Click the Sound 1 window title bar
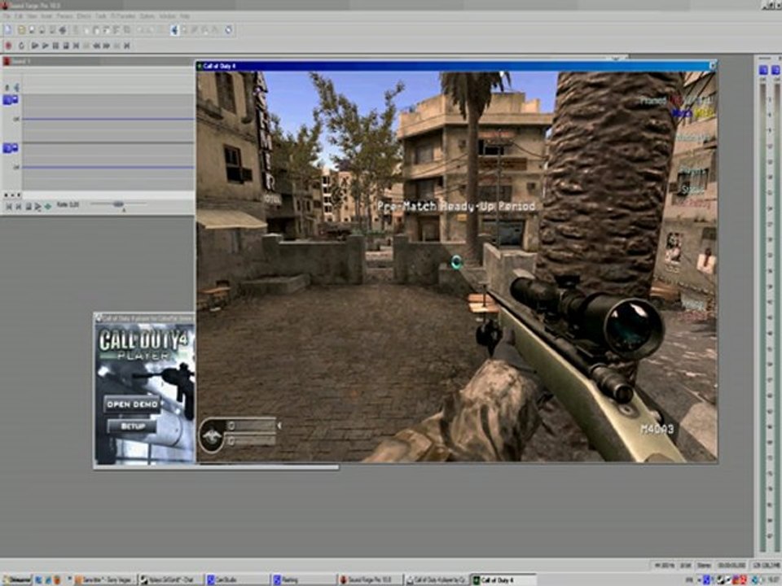Image resolution: width=782 pixels, height=586 pixels. 97,61
